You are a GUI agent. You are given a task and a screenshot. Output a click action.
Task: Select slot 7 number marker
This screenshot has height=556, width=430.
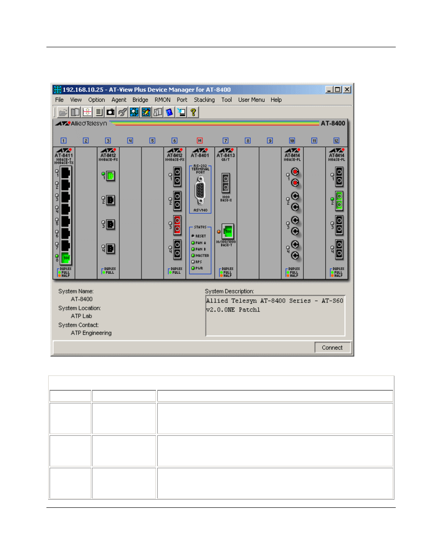point(225,140)
